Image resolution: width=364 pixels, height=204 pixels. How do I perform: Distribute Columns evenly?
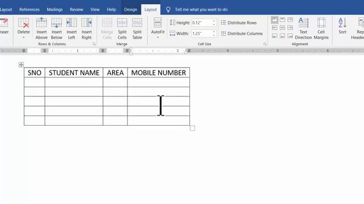click(x=242, y=33)
